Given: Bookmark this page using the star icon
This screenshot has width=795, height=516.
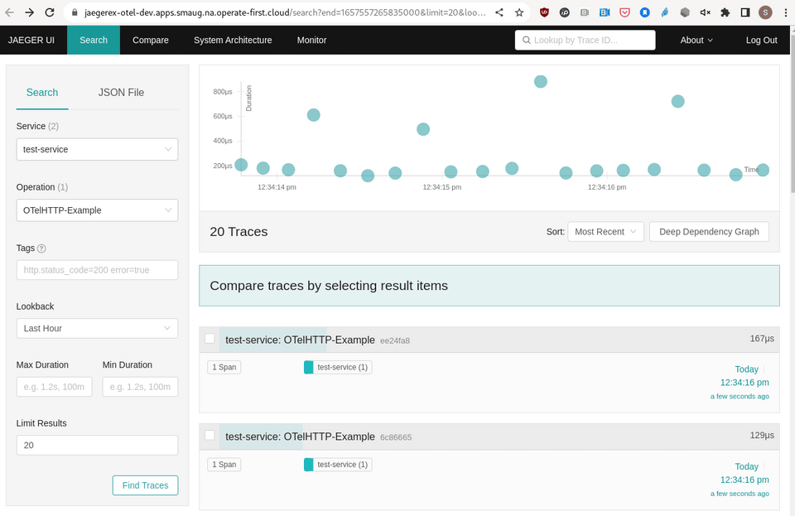Looking at the screenshot, I should [519, 13].
